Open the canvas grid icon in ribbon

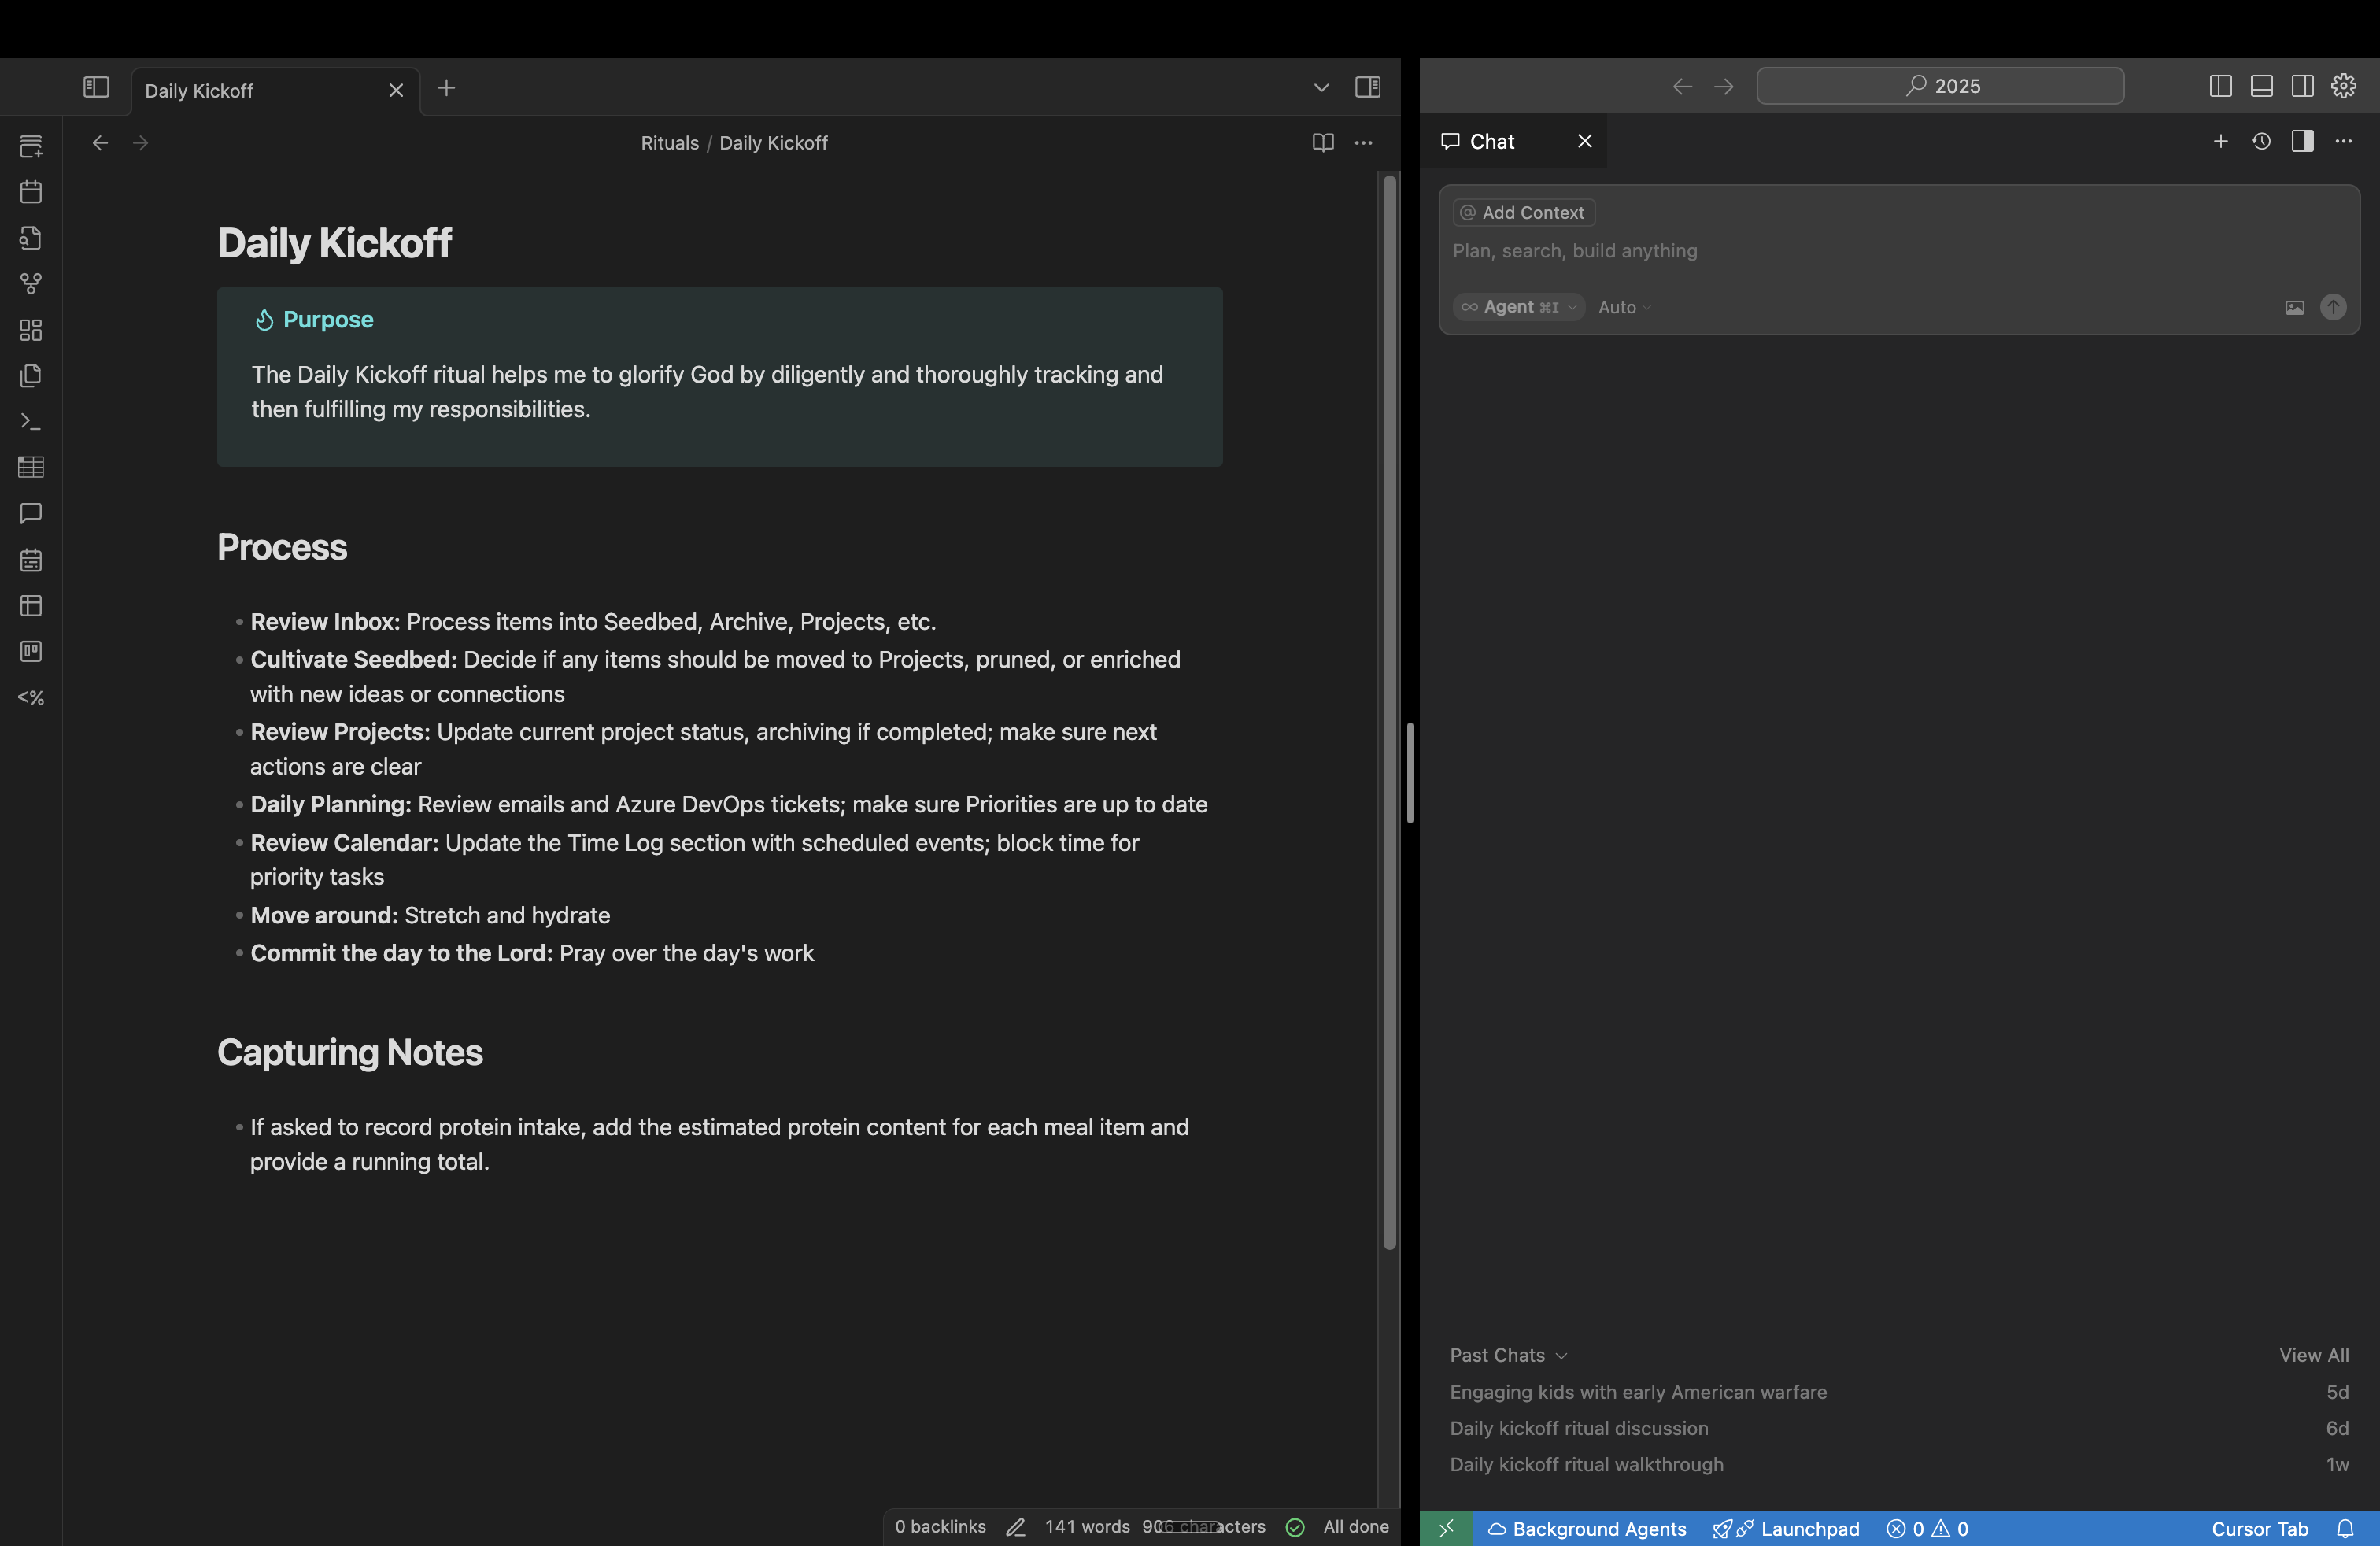click(31, 330)
